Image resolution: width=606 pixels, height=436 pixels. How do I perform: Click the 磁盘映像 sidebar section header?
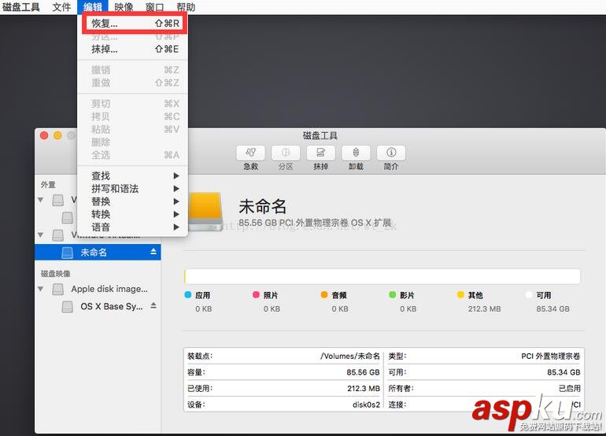coord(56,274)
